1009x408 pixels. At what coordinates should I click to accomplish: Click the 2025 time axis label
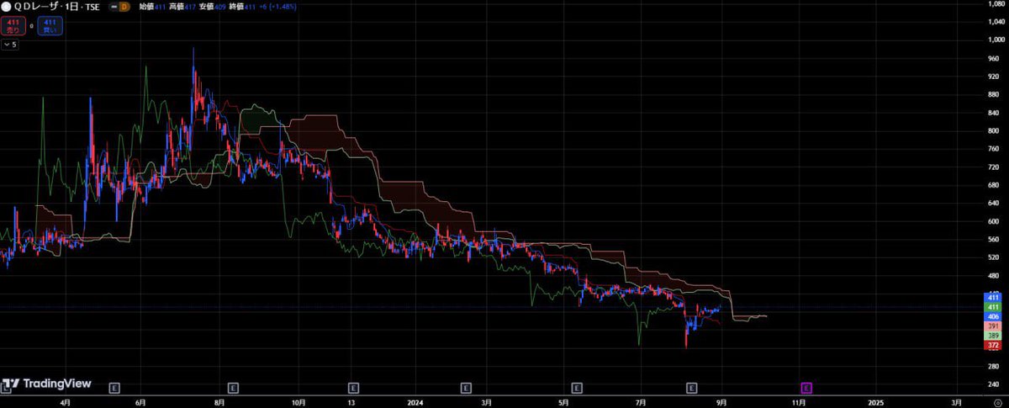876,401
